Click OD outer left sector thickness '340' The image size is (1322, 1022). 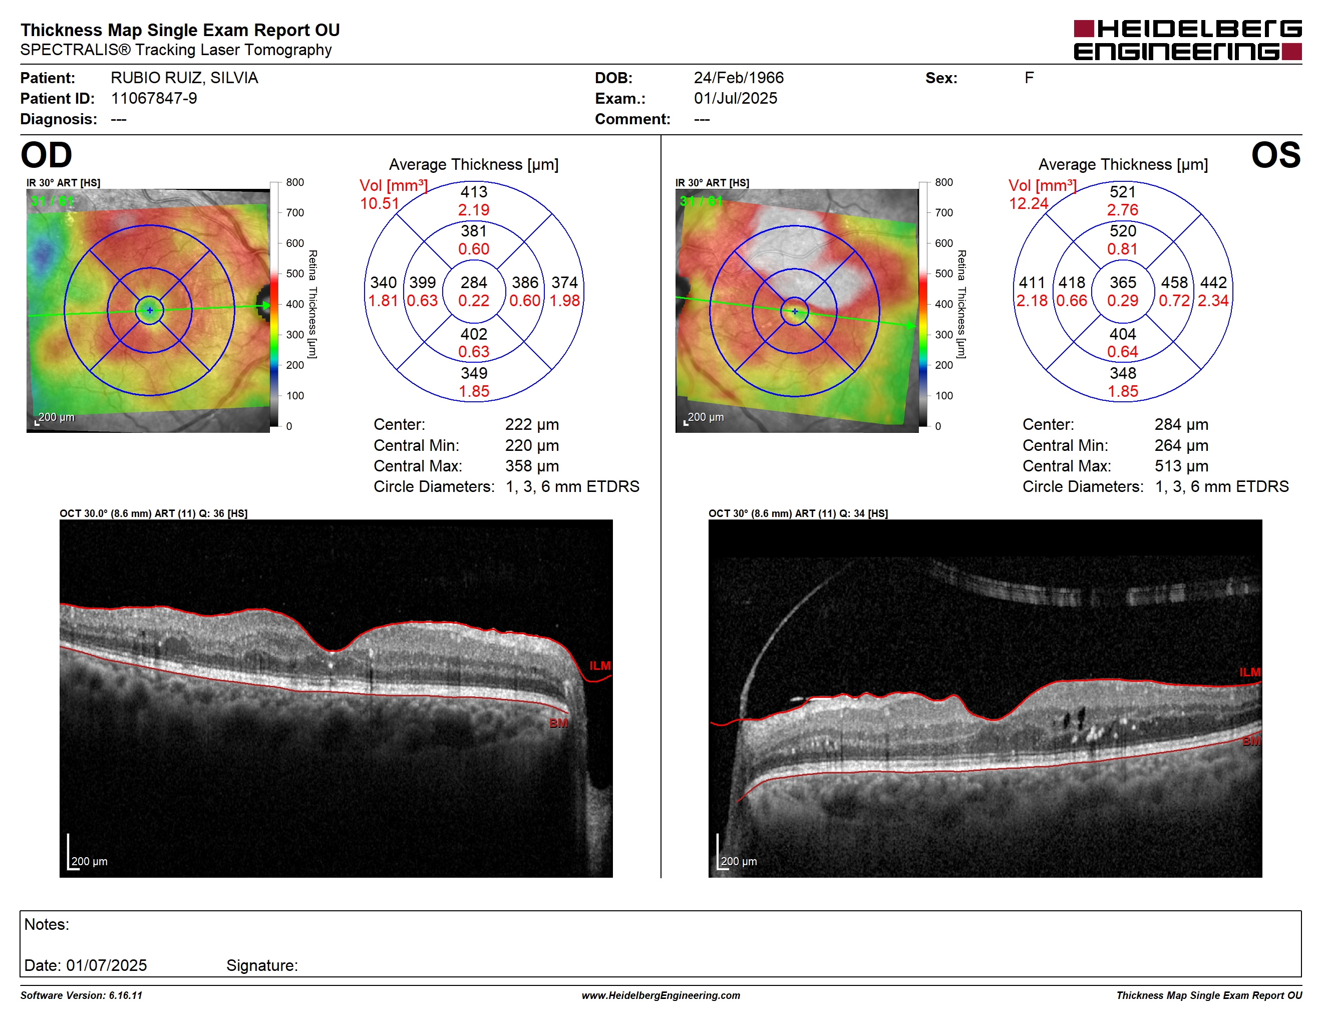[383, 282]
